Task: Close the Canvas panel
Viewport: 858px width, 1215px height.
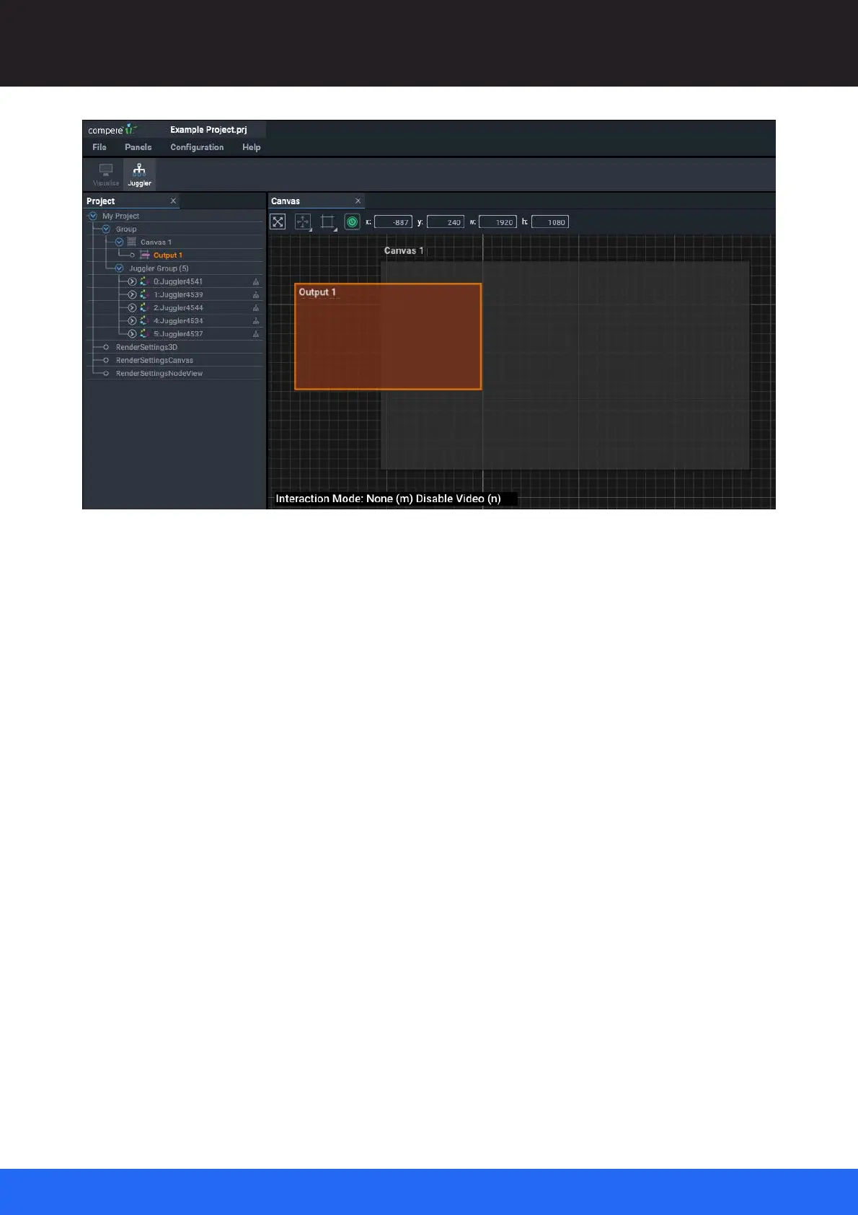Action: click(x=358, y=201)
